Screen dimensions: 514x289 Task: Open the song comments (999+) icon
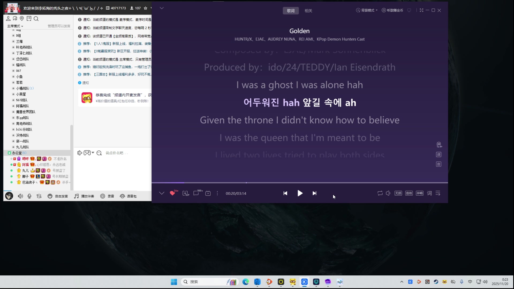point(196,193)
